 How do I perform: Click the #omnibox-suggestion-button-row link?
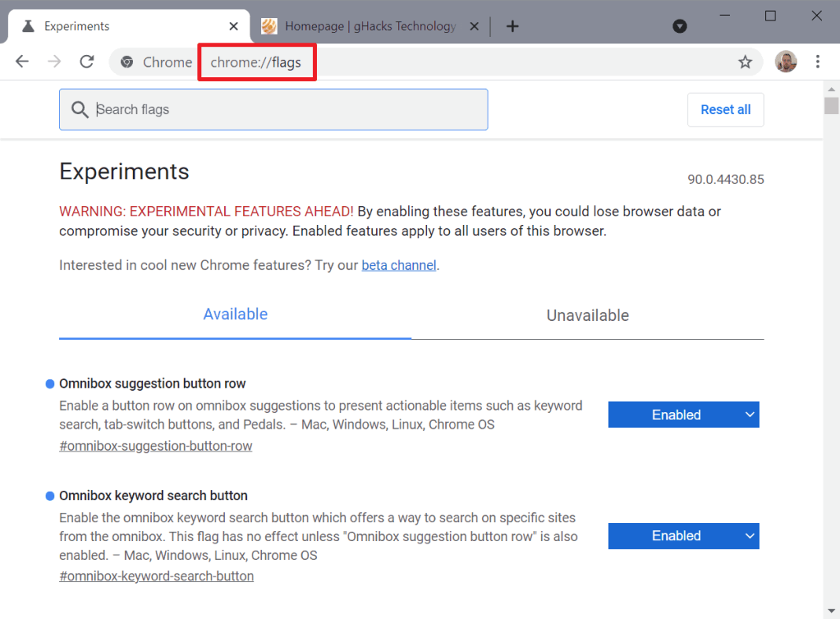155,445
